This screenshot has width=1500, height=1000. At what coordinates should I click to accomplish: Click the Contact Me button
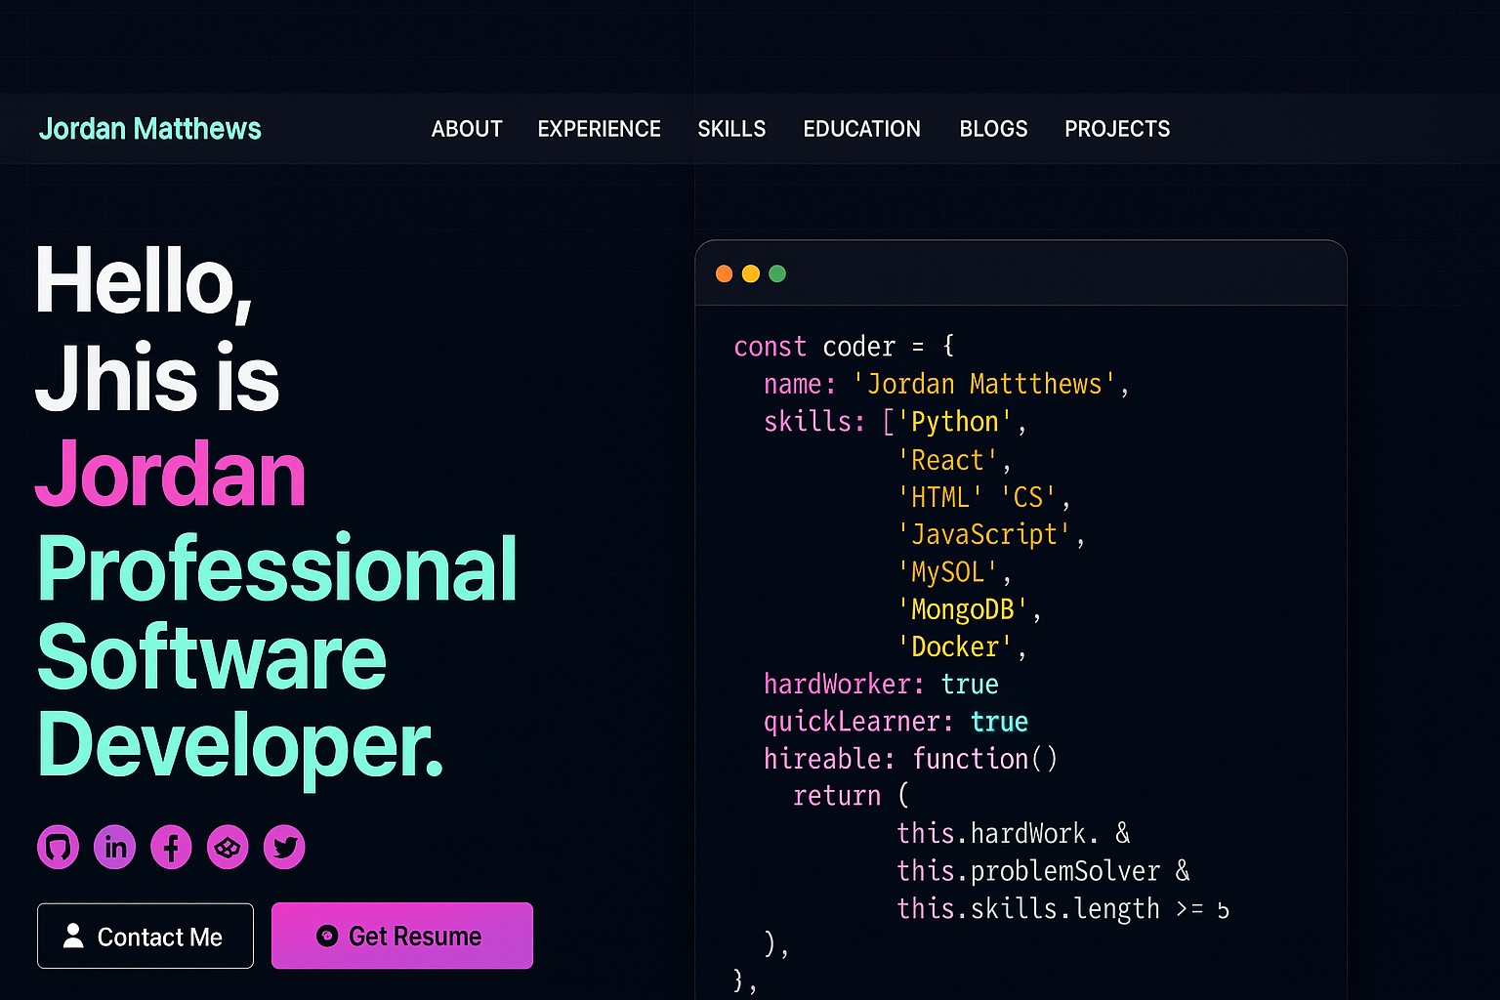(x=145, y=936)
